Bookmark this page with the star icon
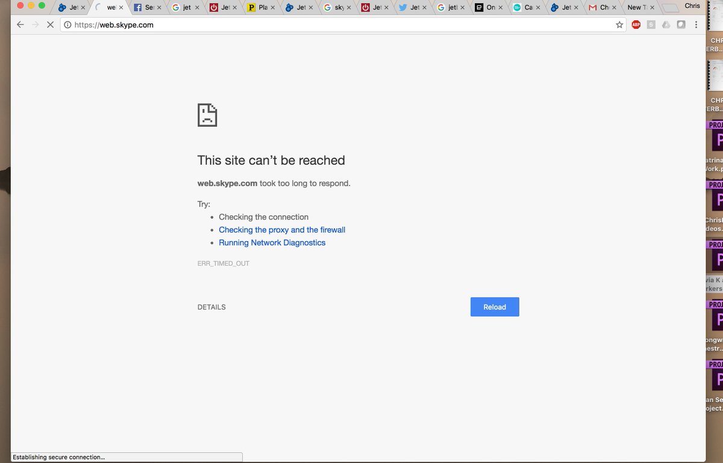This screenshot has height=463, width=723. (619, 25)
